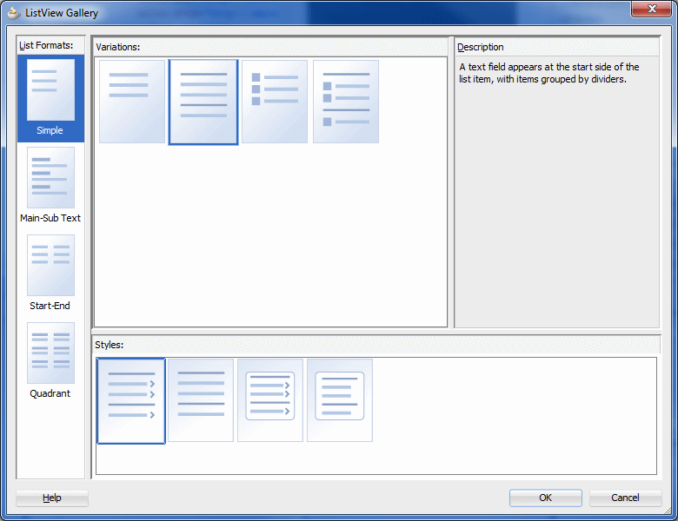The width and height of the screenshot is (678, 521).
Task: Select the style with arrows and dividers
Action: point(131,401)
